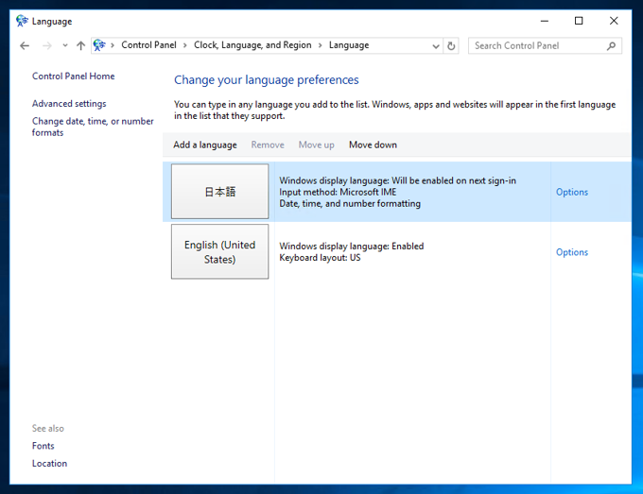643x494 pixels.
Task: Expand chevron after Control Panel breadcrumb
Action: [x=185, y=45]
